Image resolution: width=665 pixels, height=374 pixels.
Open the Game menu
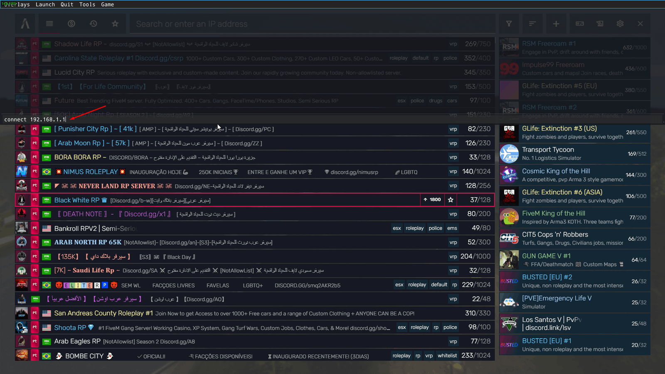point(107,5)
